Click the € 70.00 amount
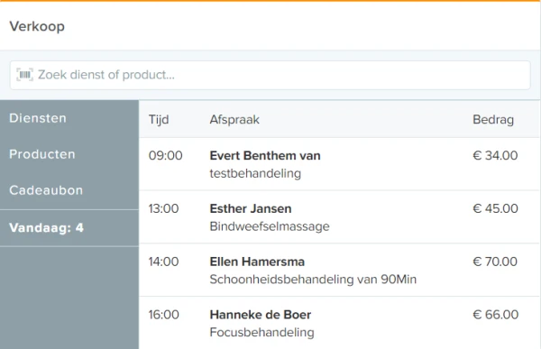The image size is (541, 349). pyautogui.click(x=495, y=262)
